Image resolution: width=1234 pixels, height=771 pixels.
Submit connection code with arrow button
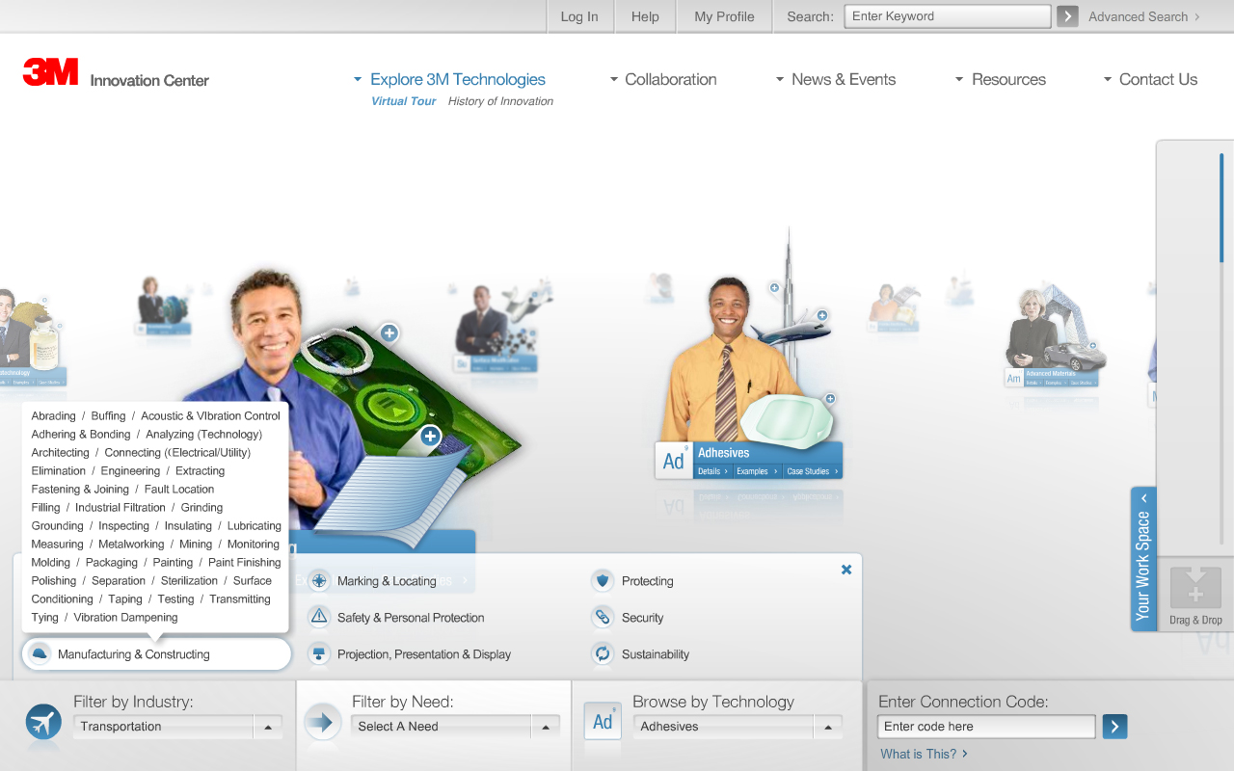1114,727
